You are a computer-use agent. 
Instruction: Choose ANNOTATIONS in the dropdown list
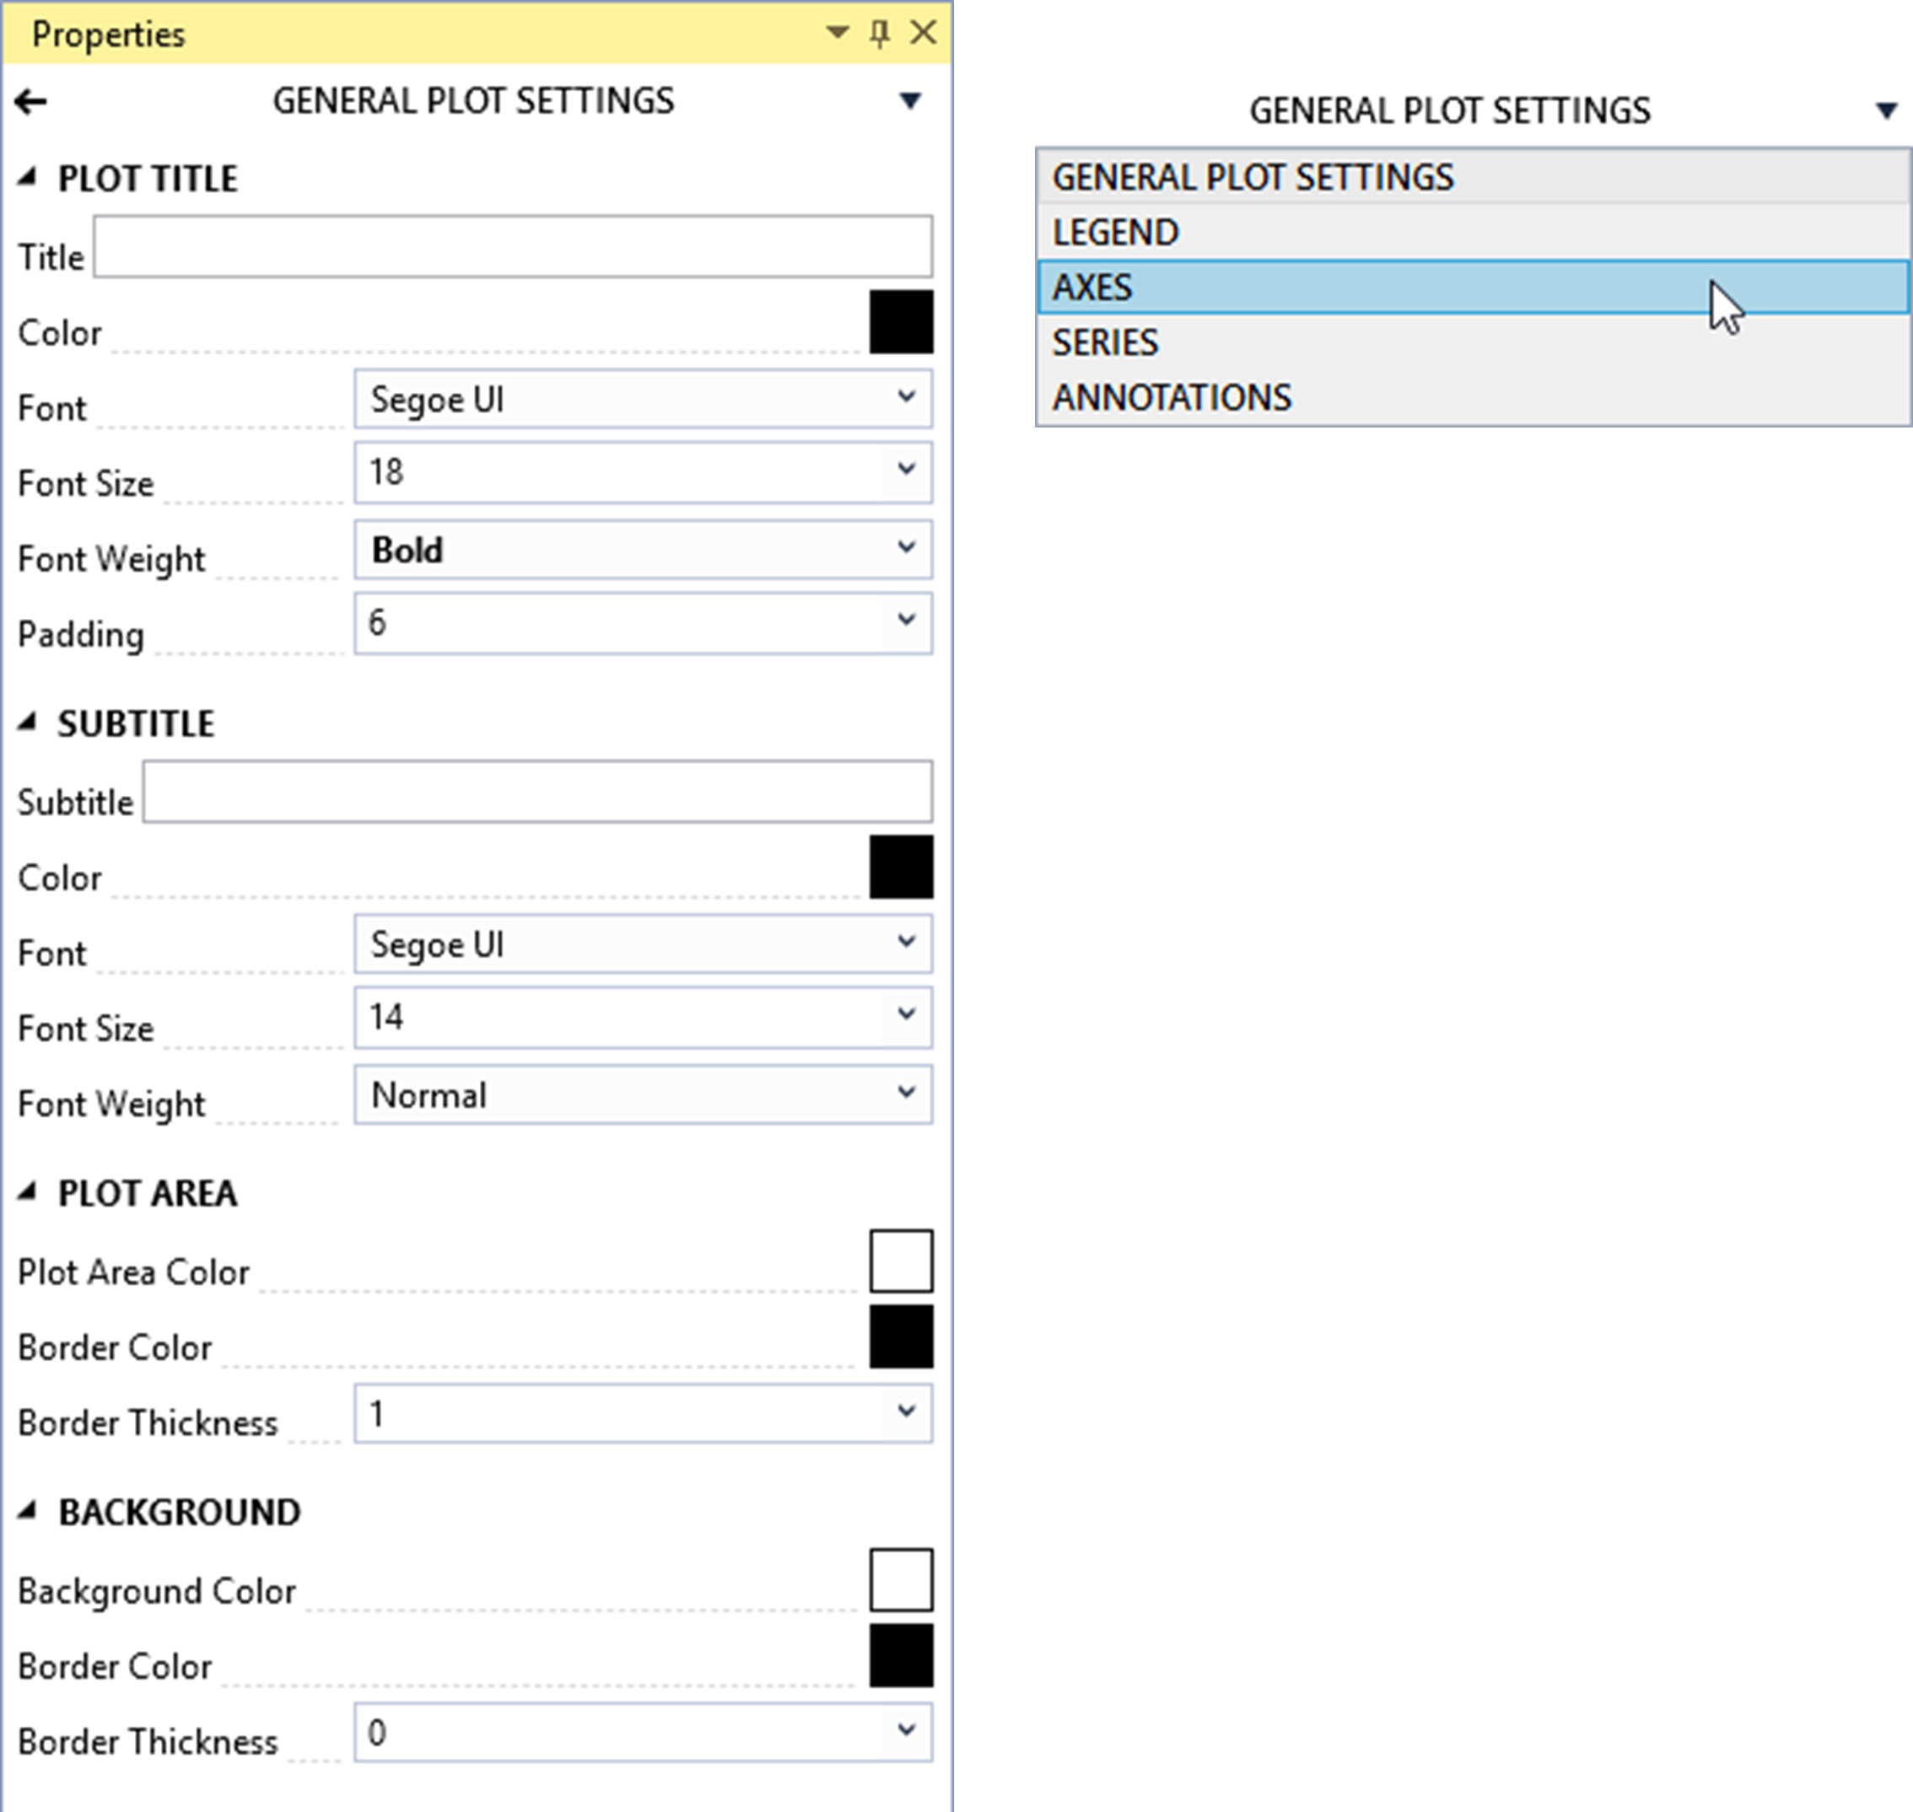(x=1473, y=397)
